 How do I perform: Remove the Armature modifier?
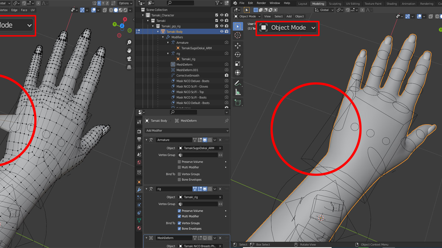coord(220,140)
